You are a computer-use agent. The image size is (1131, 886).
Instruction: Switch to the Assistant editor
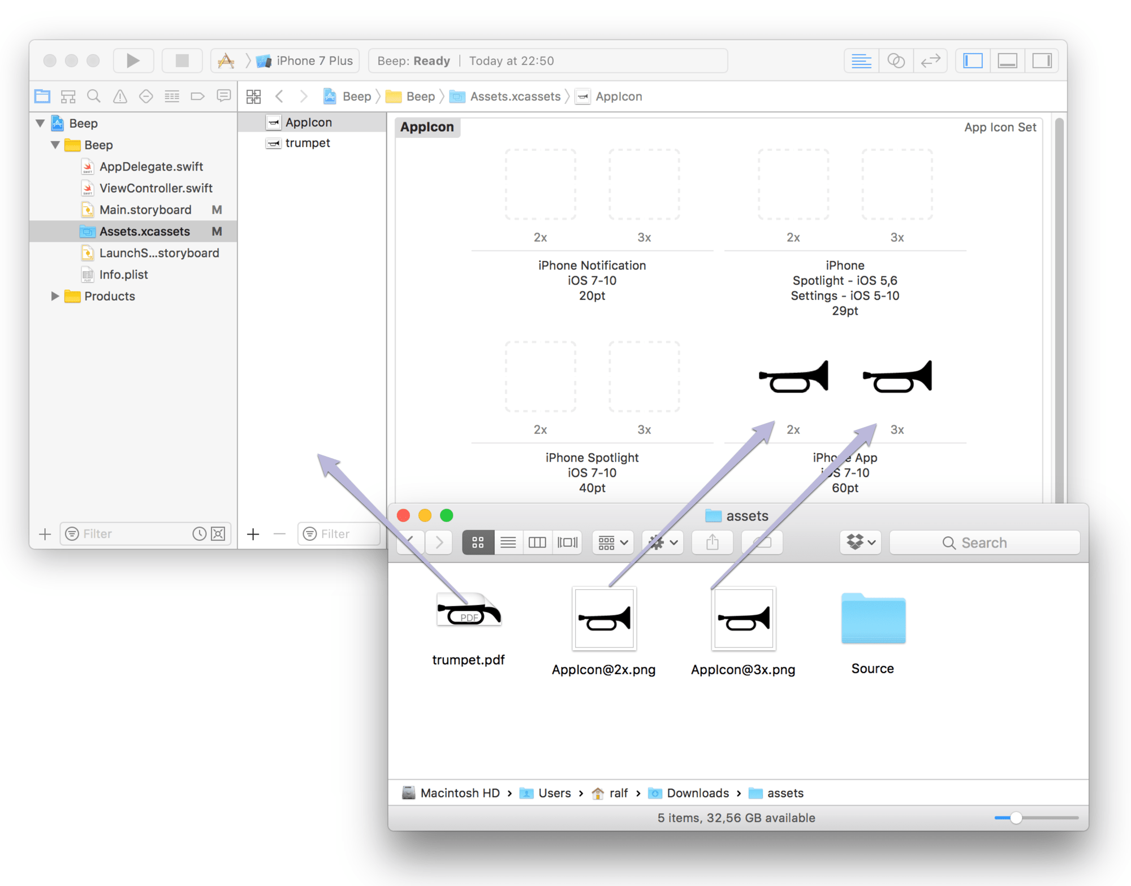click(x=896, y=60)
